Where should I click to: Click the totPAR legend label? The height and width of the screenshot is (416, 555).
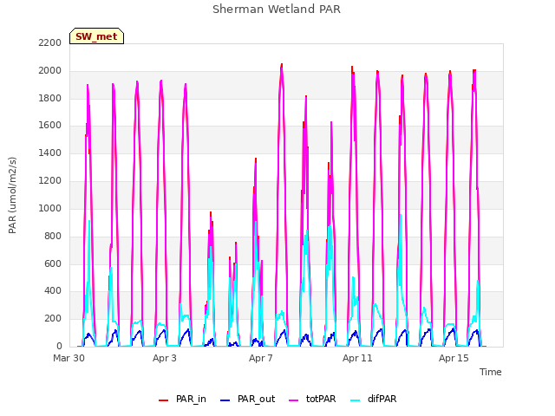coord(321,399)
